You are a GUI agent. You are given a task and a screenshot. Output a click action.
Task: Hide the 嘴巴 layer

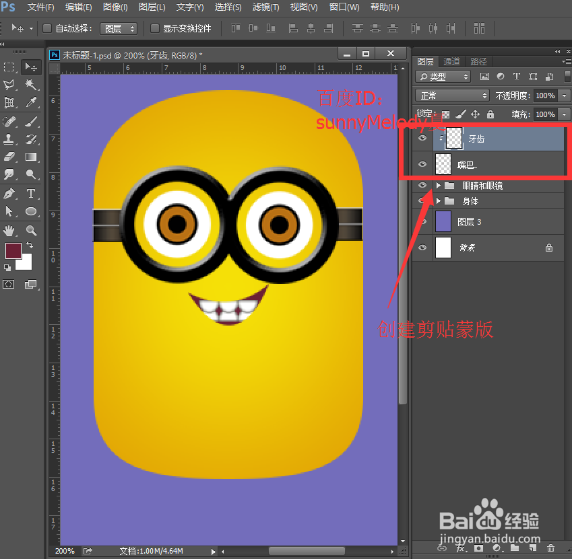422,164
